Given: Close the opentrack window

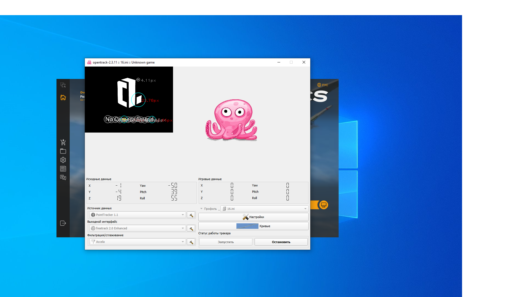Looking at the screenshot, I should pos(304,62).
